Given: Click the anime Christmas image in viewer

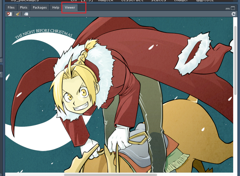Looking at the screenshot, I should [x=119, y=95].
